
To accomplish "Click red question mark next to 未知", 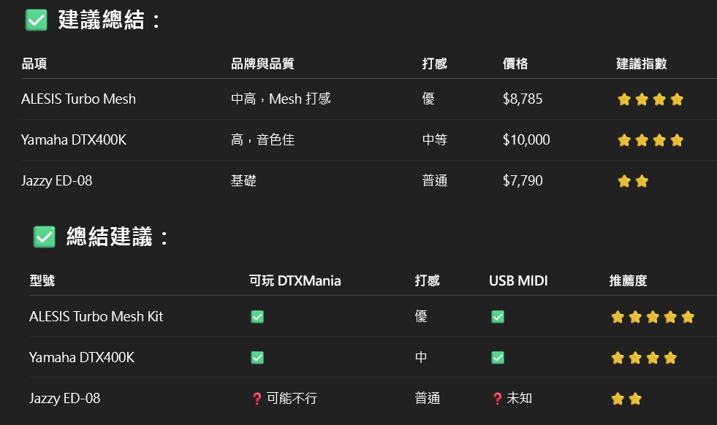I will pos(498,399).
